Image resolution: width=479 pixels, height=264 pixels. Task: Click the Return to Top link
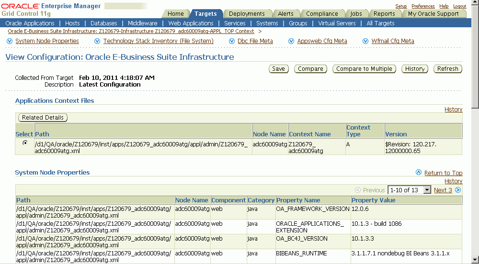pyautogui.click(x=443, y=173)
